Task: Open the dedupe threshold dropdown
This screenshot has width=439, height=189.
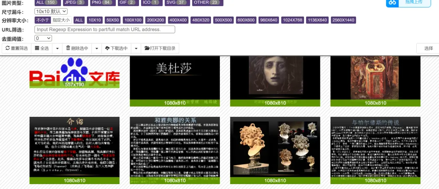Action: tap(43, 38)
